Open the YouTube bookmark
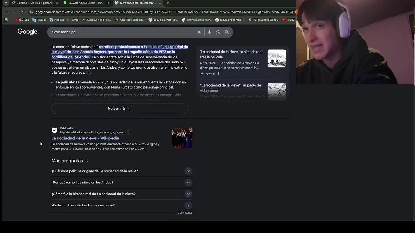This screenshot has height=233, width=415. tap(22, 20)
